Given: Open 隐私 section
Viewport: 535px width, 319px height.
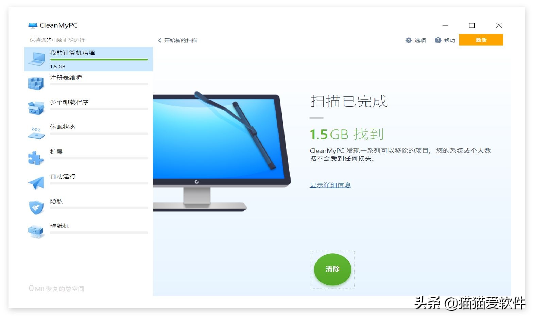Looking at the screenshot, I should 88,208.
